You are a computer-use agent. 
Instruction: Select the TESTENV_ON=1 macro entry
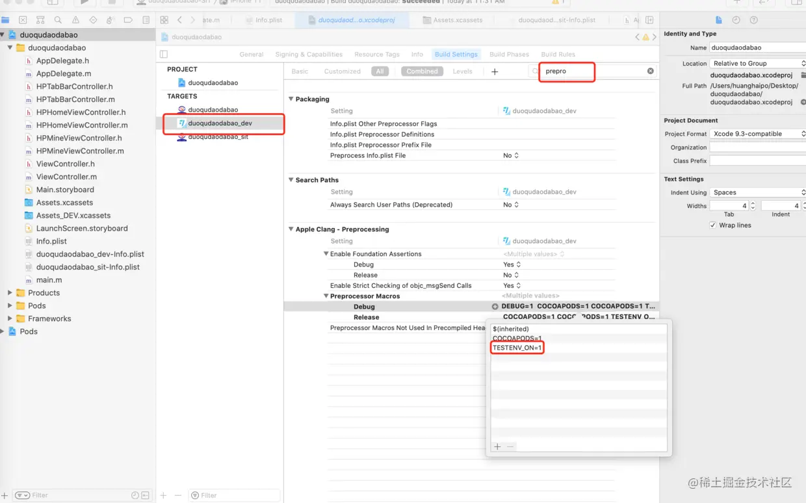[x=517, y=348]
